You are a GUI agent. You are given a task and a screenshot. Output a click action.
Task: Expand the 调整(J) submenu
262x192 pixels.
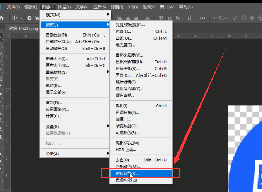click(x=75, y=25)
